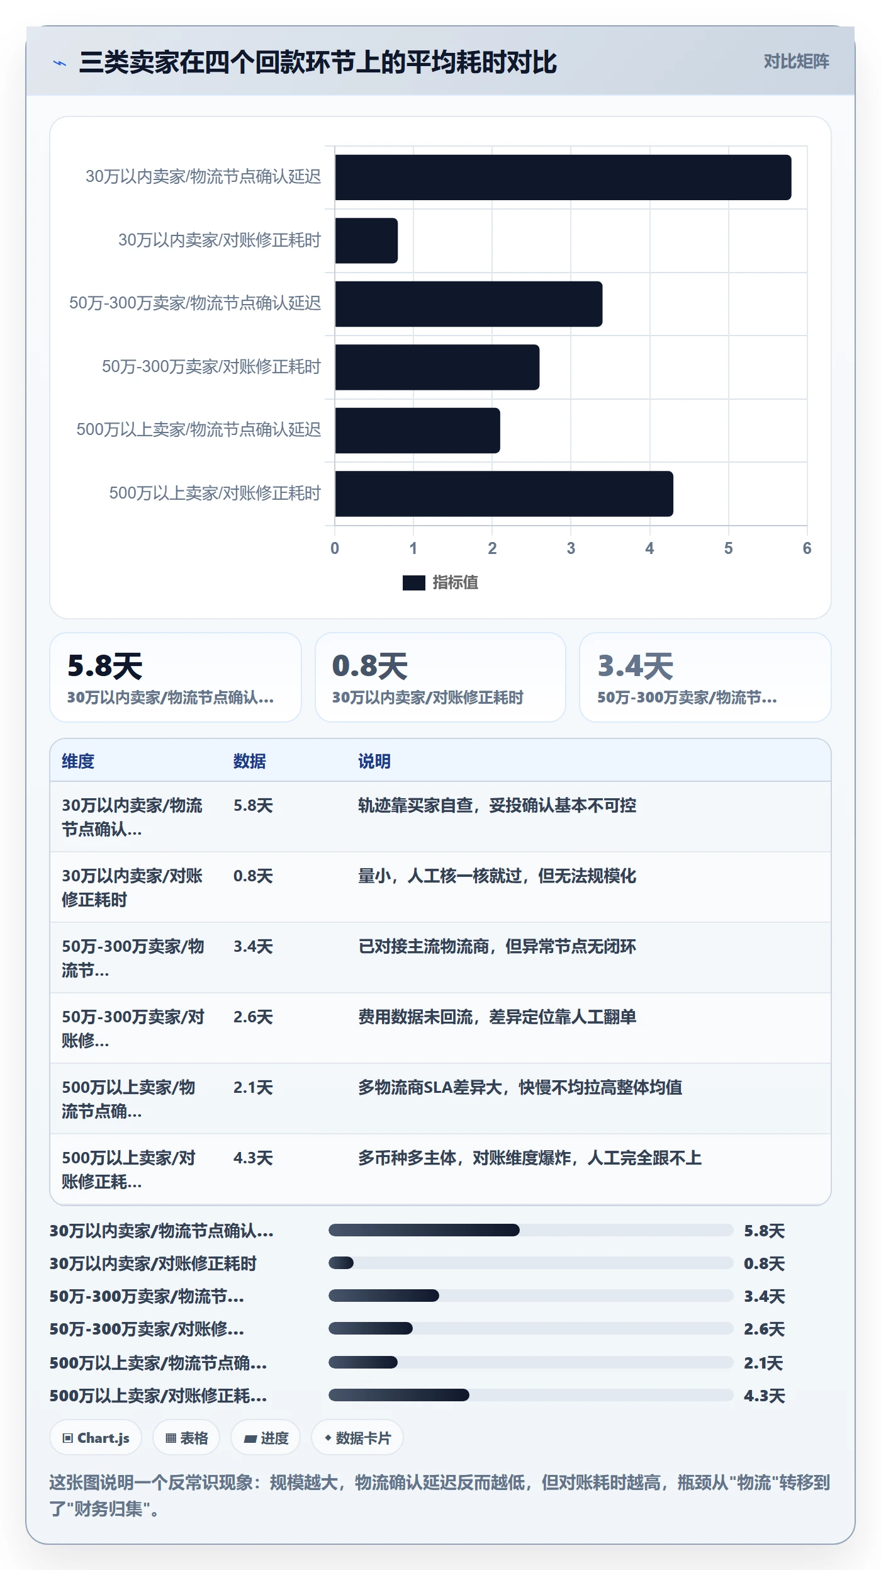Click the 500万以上卖家/对账修正耗时 chart bar
This screenshot has width=881, height=1570.
[504, 494]
